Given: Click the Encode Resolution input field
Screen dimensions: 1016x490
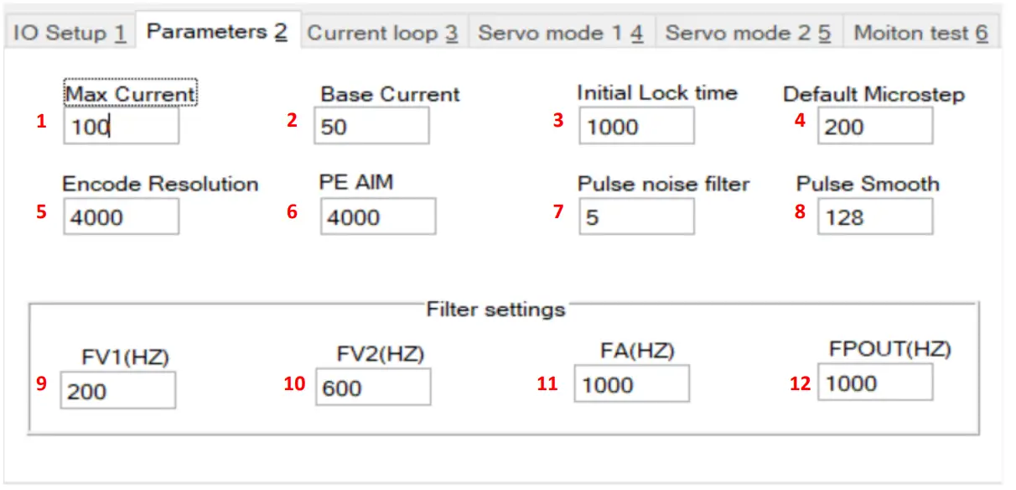Looking at the screenshot, I should (x=121, y=216).
